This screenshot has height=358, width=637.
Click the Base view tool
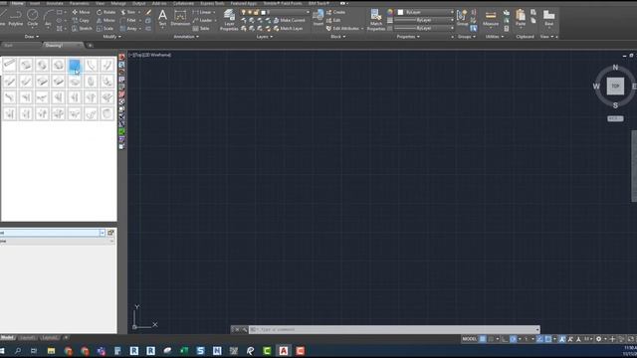(548, 18)
